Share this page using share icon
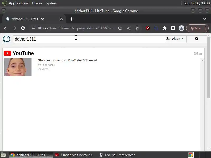The width and height of the screenshot is (211, 158). pos(129,28)
